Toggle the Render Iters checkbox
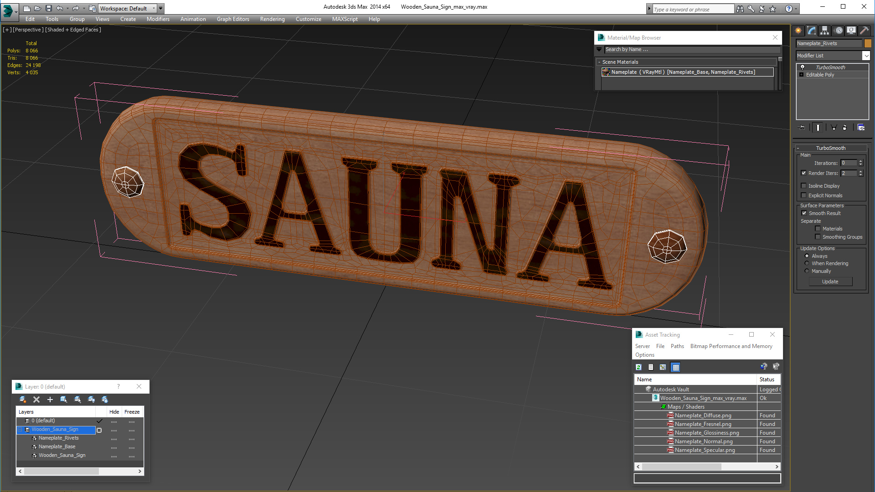Viewport: 875px width, 492px height. [804, 173]
